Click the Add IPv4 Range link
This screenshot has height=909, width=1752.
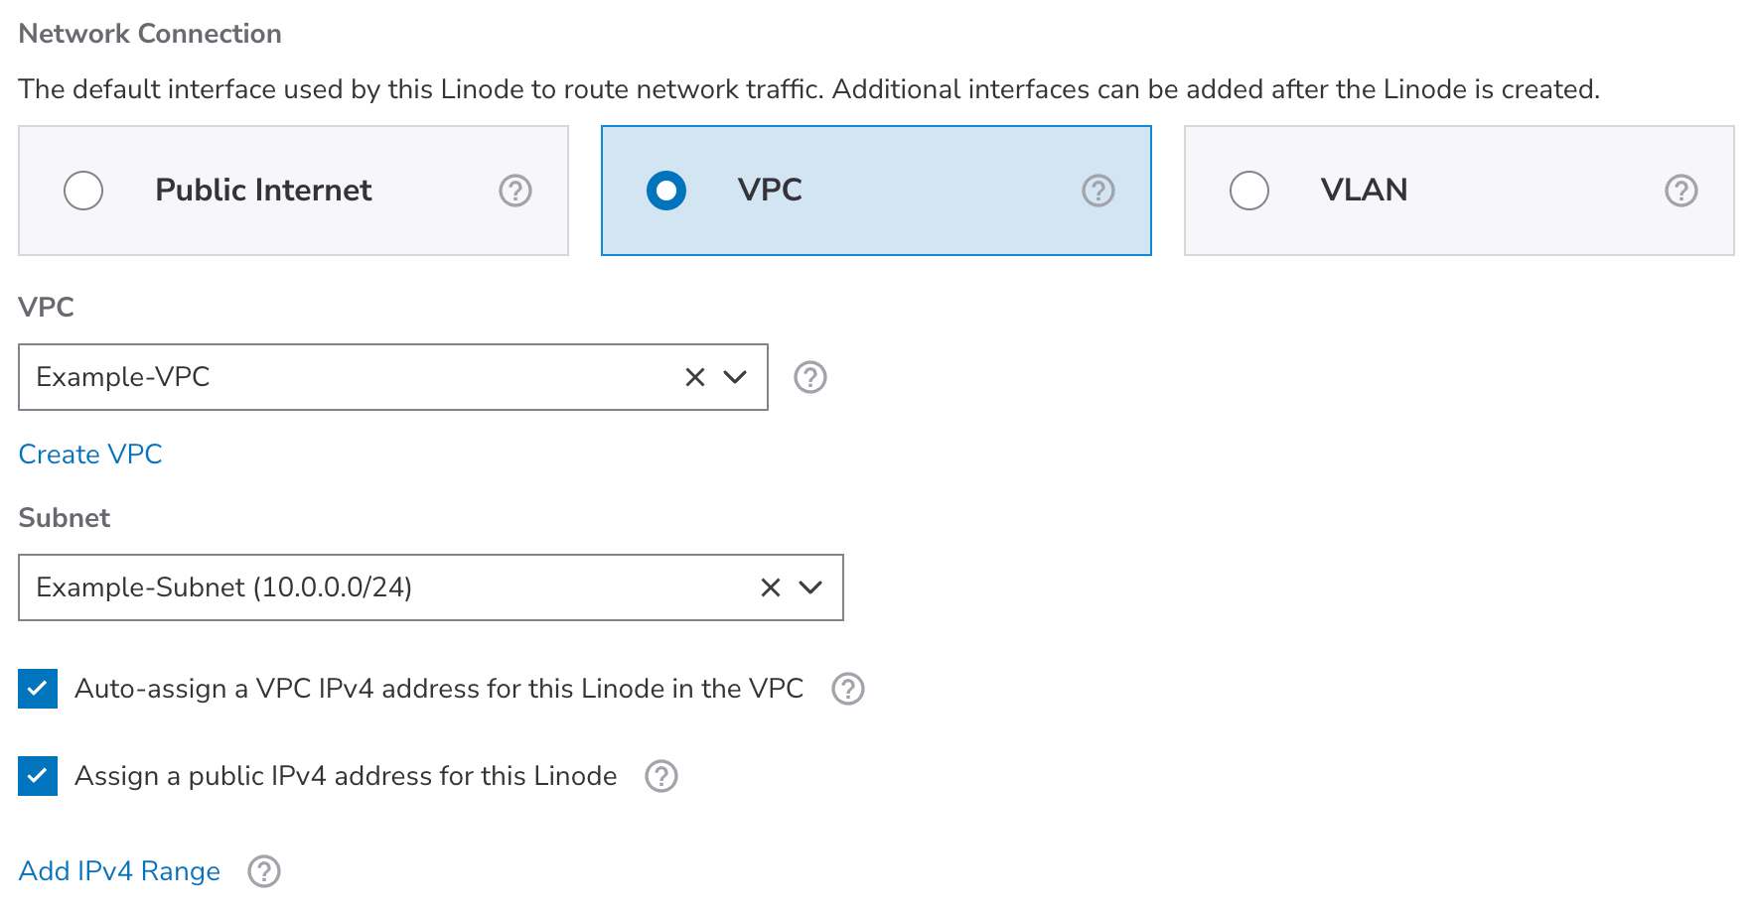tap(119, 871)
